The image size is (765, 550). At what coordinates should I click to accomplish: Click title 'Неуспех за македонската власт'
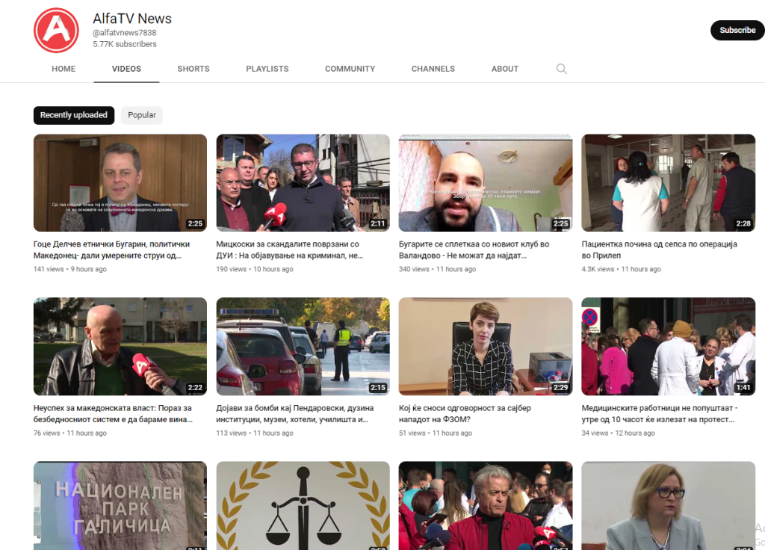click(114, 414)
